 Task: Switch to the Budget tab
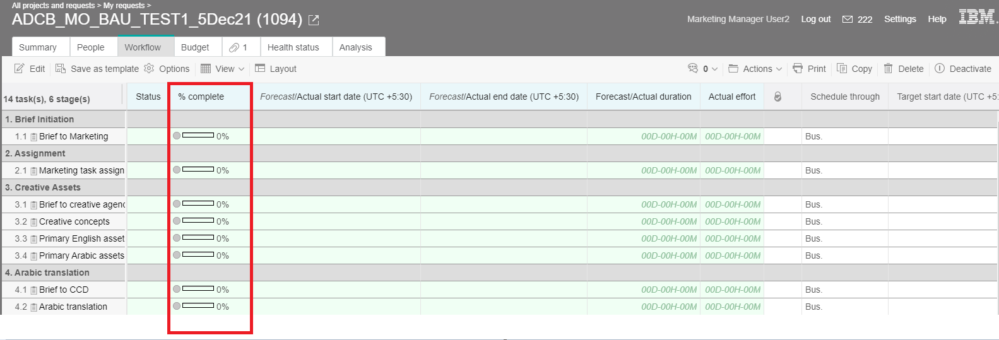tap(195, 47)
